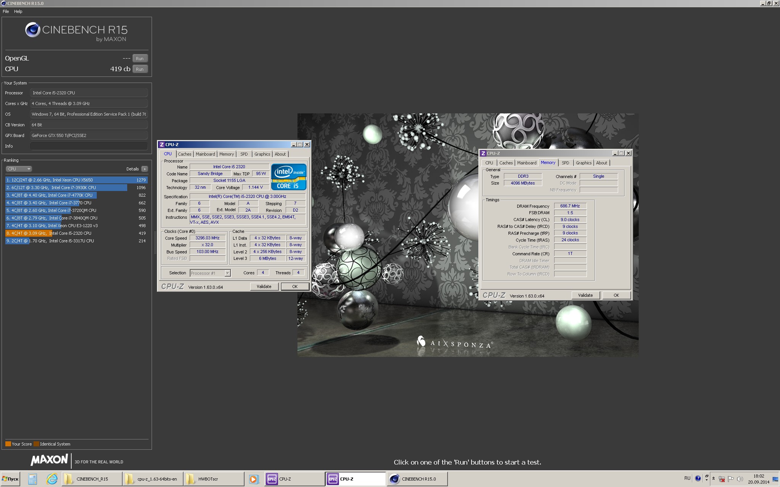780x487 pixels.
Task: Click the MAXON logo at the bottom
Action: [49, 460]
